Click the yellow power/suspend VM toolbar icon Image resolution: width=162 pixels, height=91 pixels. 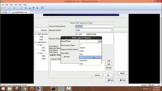[2, 8]
